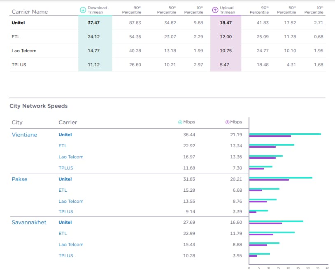
Task: Select ETL upload trimean value 12.00
Action: tap(226, 37)
